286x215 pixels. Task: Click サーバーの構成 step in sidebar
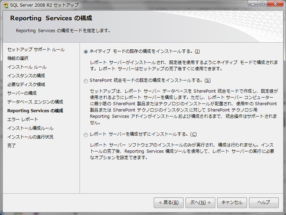[22, 93]
